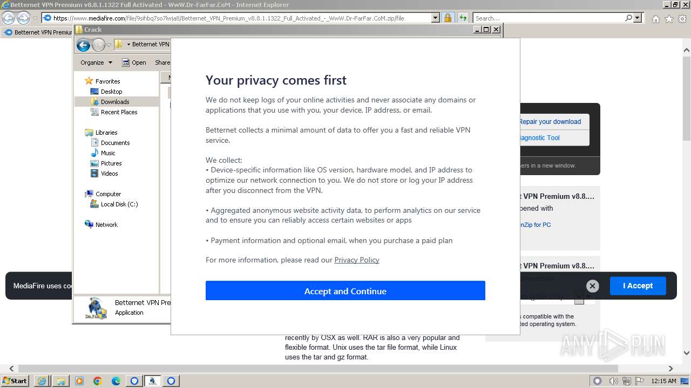
Task: Open the IE Favorites star icon
Action: point(669,19)
